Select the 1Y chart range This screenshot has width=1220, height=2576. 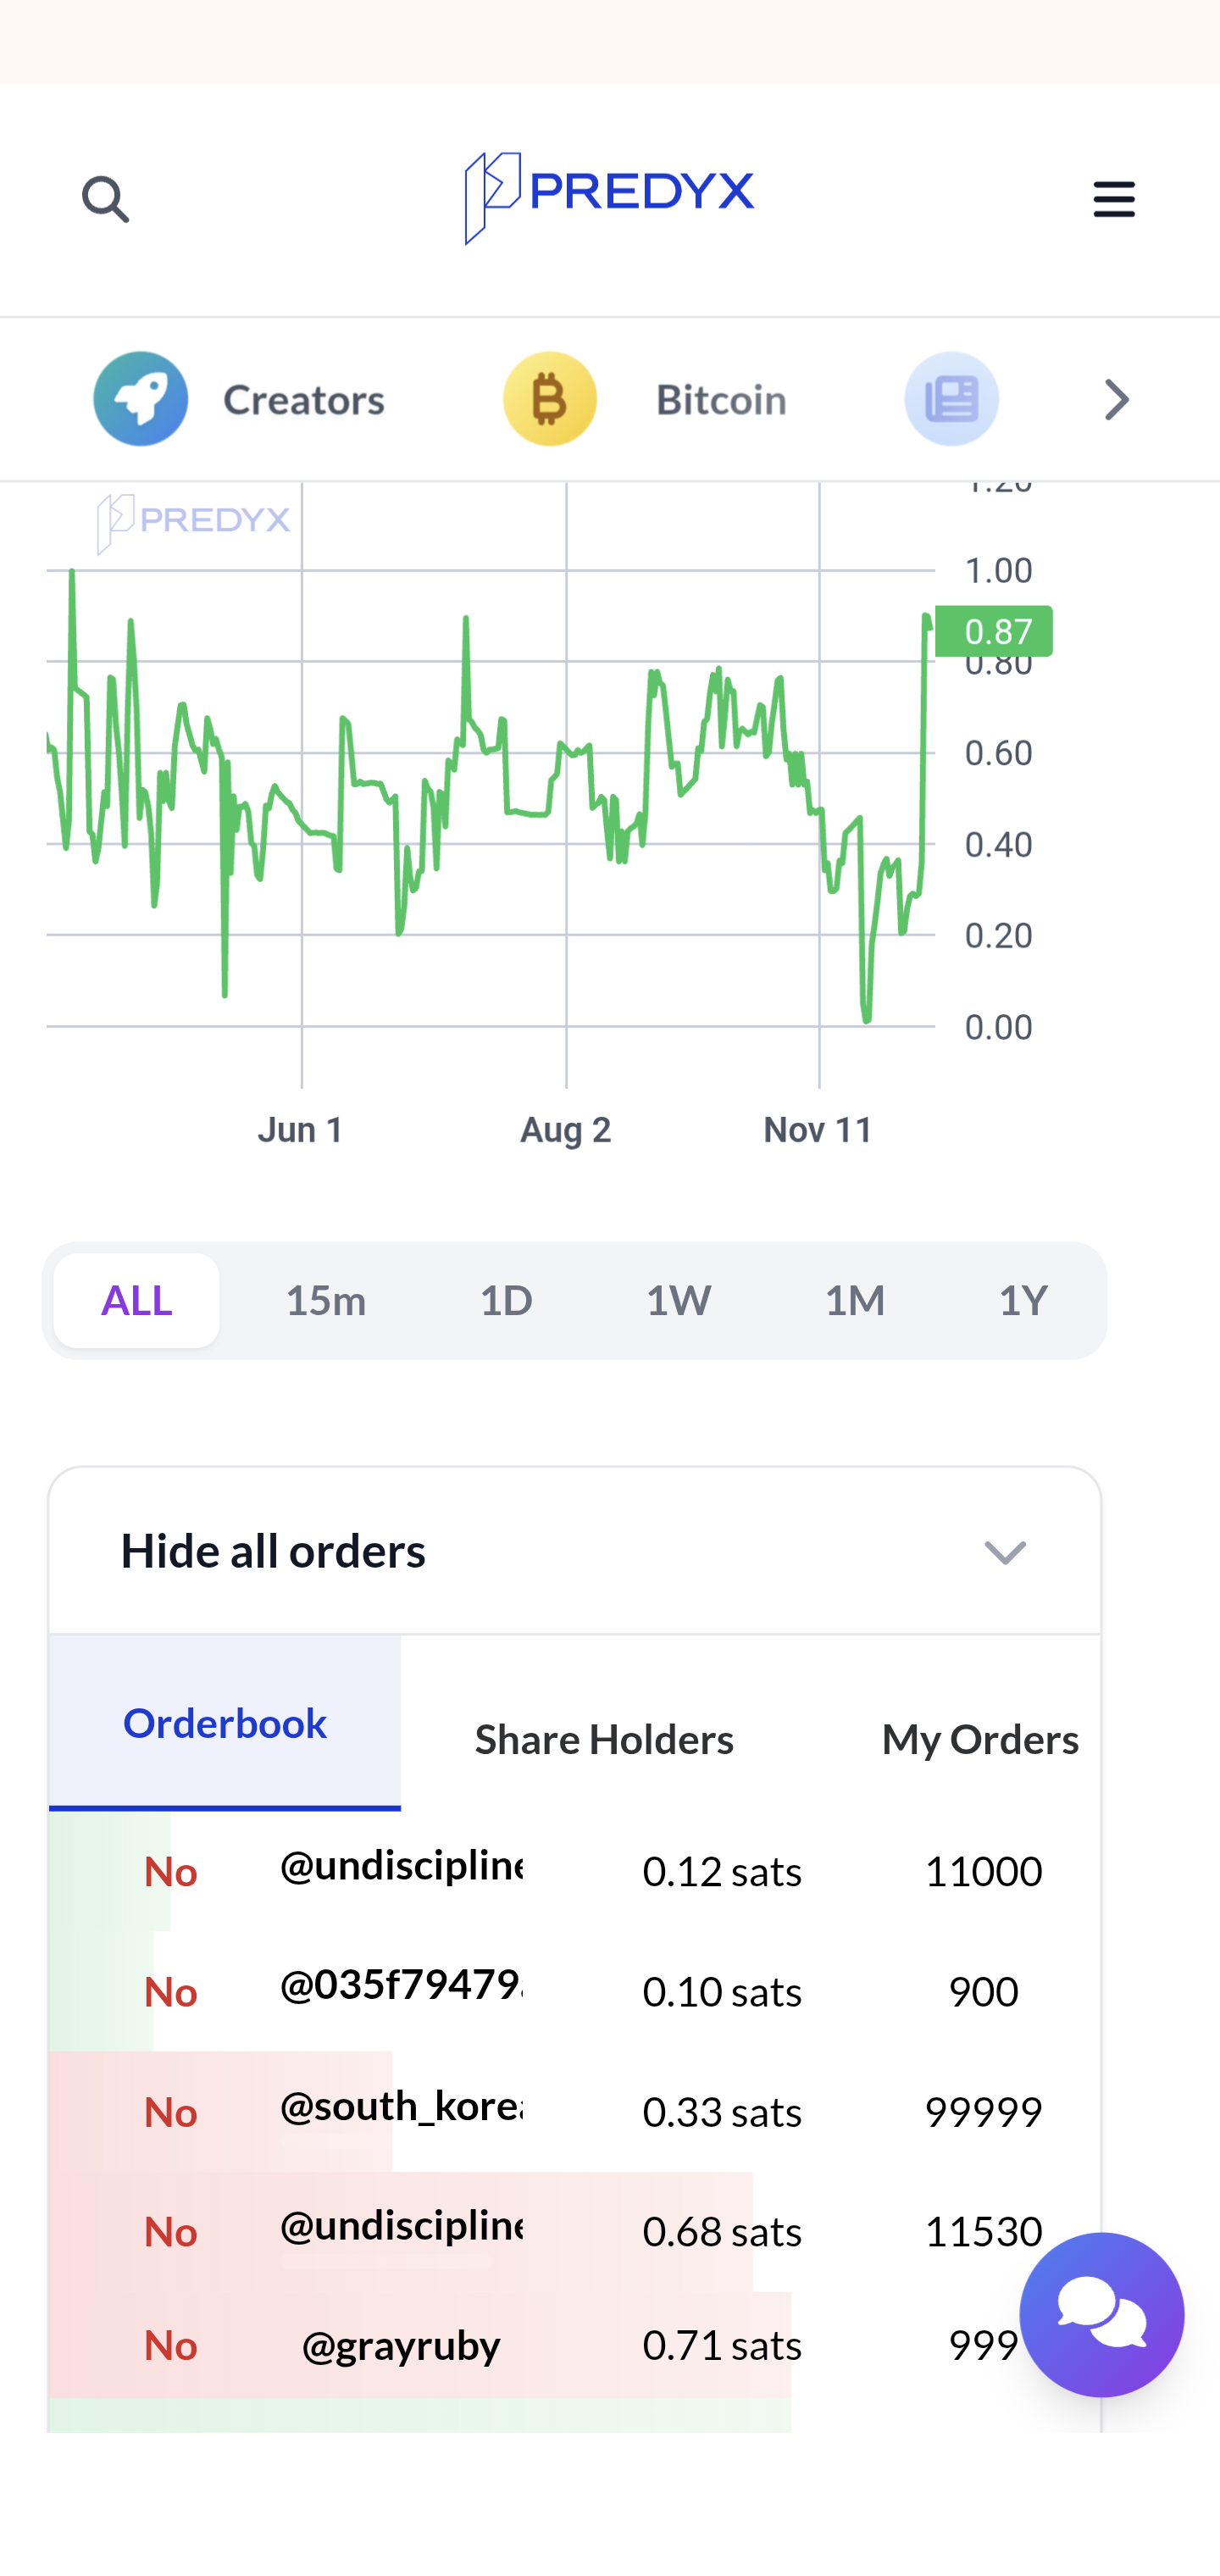coord(1022,1300)
